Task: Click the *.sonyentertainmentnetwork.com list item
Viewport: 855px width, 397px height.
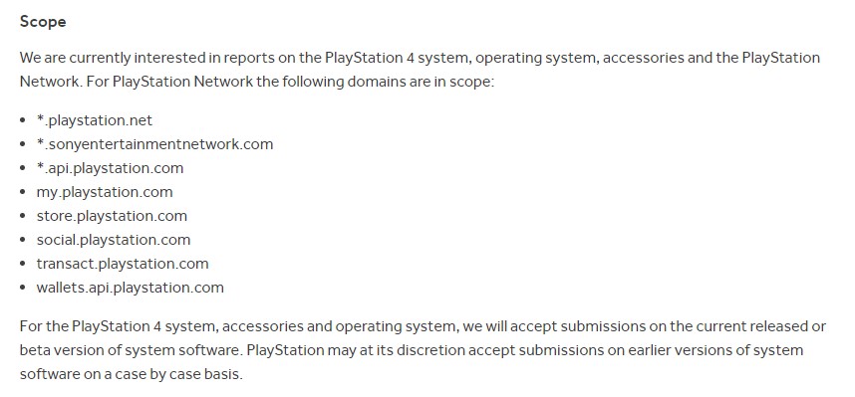Action: tap(154, 144)
